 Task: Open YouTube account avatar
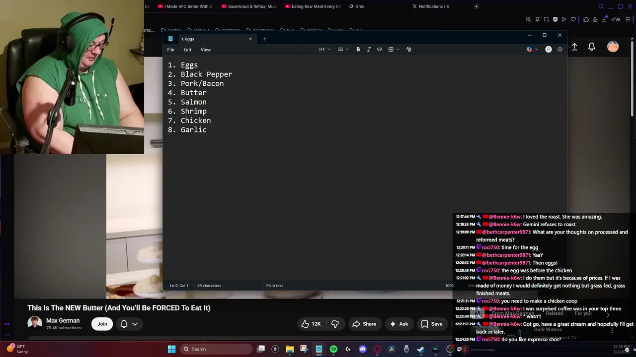click(613, 47)
